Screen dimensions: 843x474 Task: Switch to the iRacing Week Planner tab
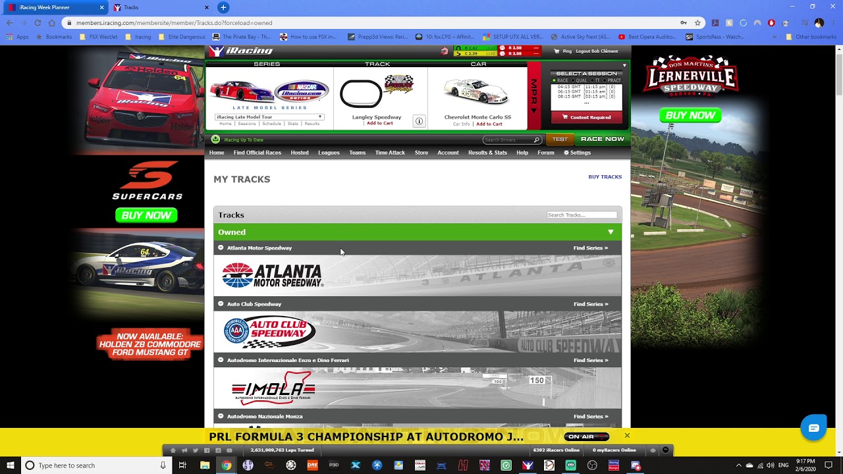[55, 7]
